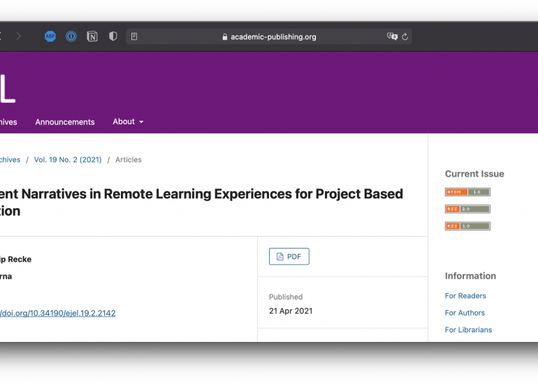Click the Published label
This screenshot has height=384, width=538.
click(286, 297)
